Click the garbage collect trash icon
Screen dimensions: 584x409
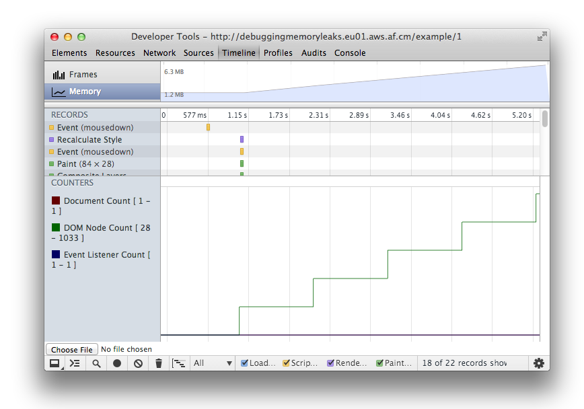tap(159, 363)
